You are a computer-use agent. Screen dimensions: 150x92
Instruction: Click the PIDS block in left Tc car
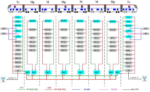coord(18,50)
